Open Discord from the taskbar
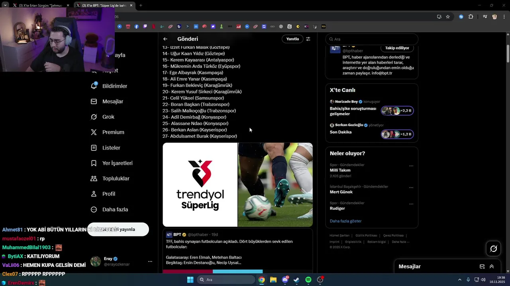The height and width of the screenshot is (286, 510). pyautogui.click(x=285, y=280)
